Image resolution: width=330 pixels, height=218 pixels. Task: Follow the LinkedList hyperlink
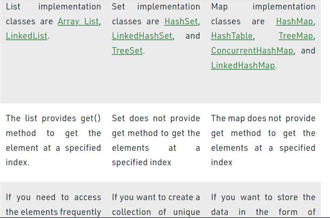pos(27,36)
